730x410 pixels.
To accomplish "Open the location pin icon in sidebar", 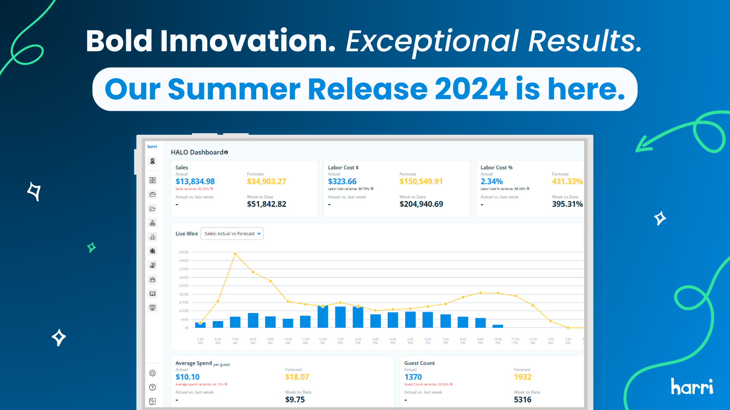I will [x=152, y=161].
